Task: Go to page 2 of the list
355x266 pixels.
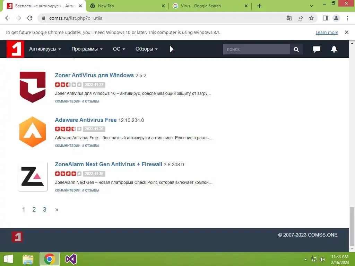Action: click(x=34, y=210)
